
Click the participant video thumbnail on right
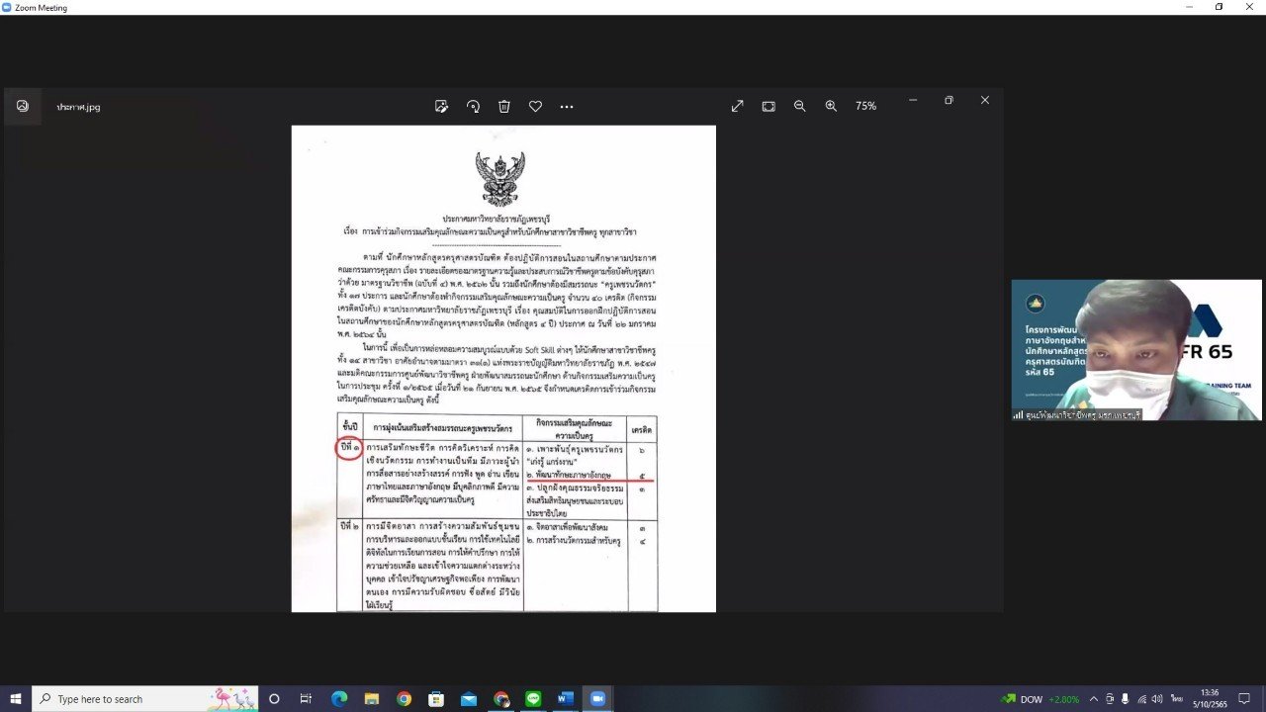click(1135, 350)
